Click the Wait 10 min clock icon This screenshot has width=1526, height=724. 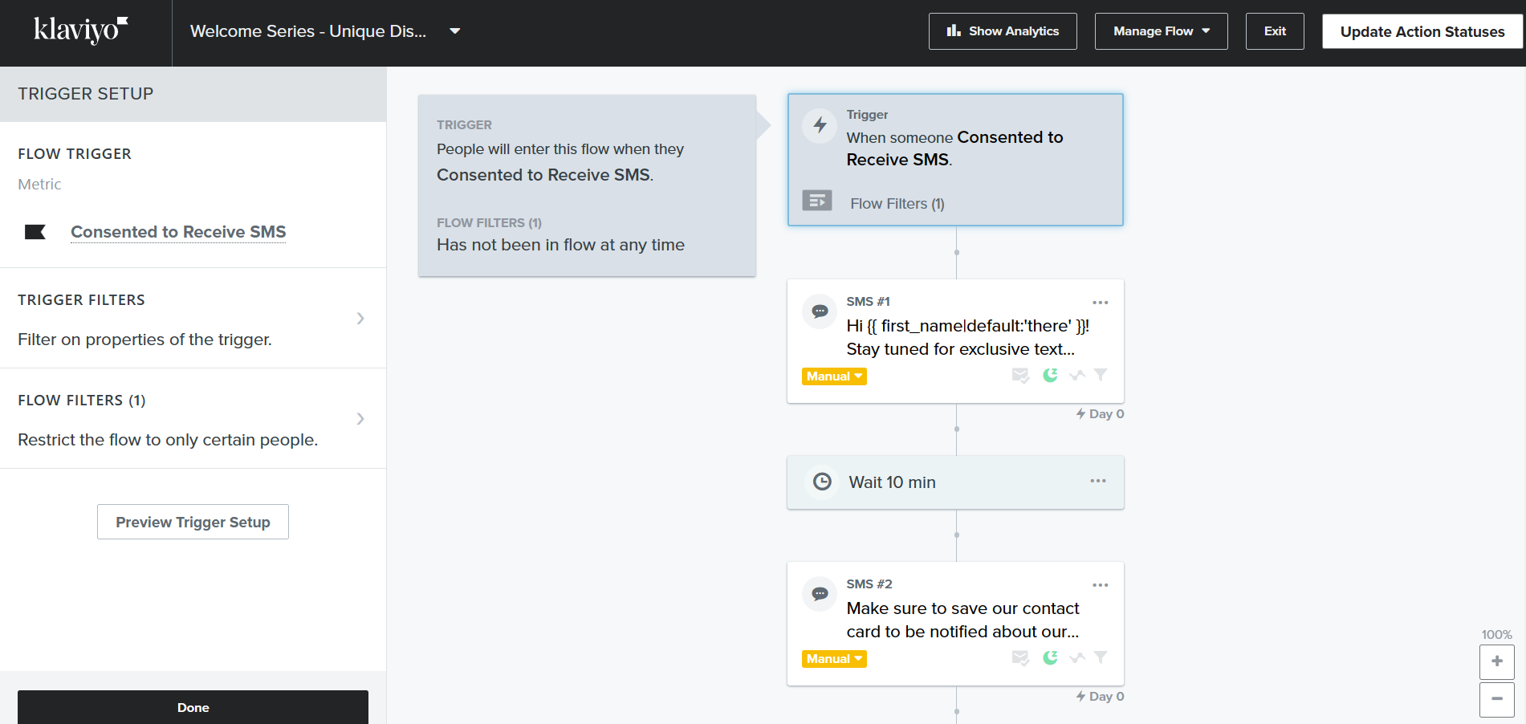[x=822, y=482]
